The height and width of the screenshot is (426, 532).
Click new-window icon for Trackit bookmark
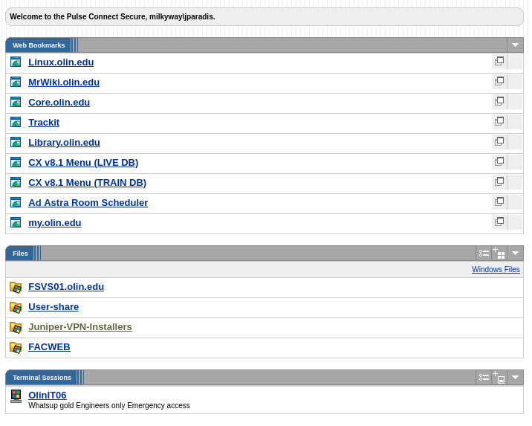click(499, 122)
